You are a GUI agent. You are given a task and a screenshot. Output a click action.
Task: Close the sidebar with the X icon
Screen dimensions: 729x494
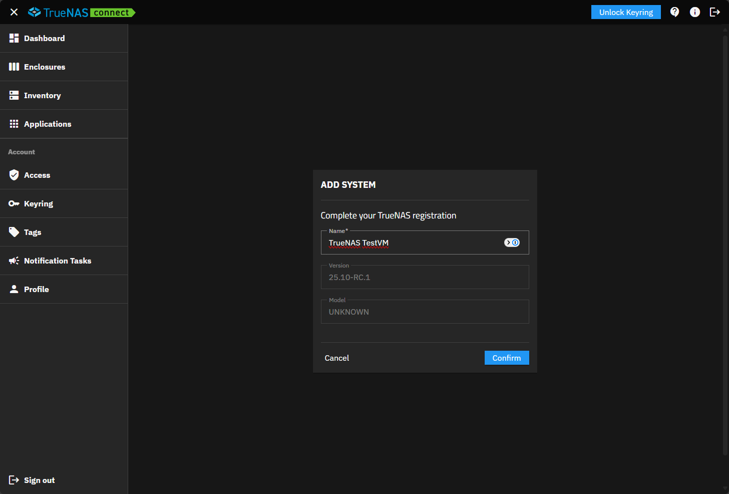pos(14,12)
